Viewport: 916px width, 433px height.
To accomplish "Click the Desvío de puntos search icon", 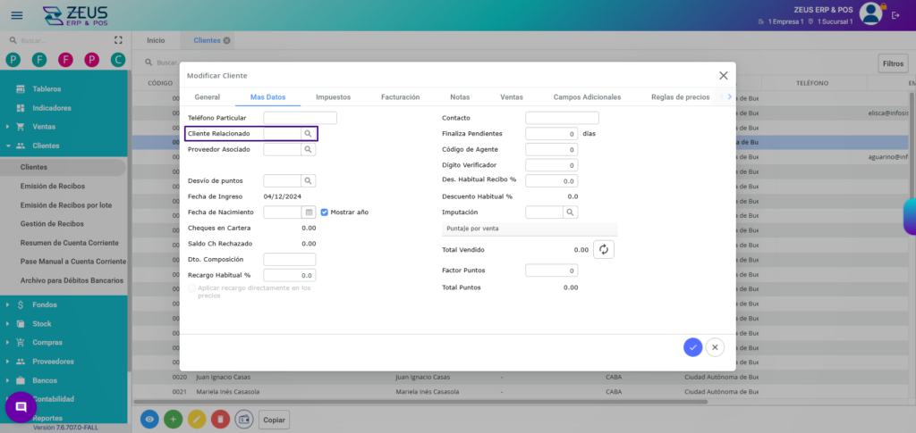I will pos(308,180).
